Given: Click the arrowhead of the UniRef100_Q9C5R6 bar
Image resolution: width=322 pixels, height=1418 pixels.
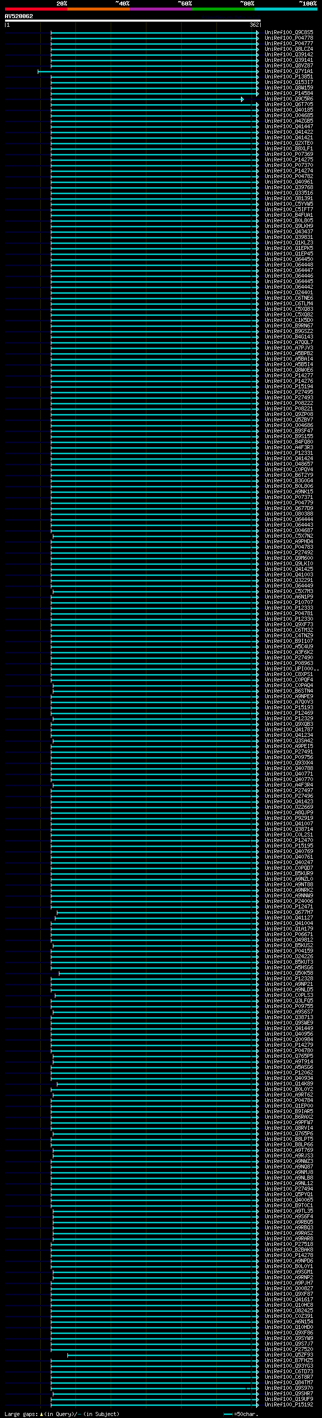Looking at the screenshot, I should coord(242,99).
